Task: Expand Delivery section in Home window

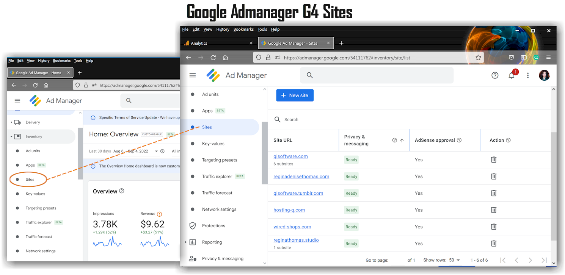Action: (11, 122)
